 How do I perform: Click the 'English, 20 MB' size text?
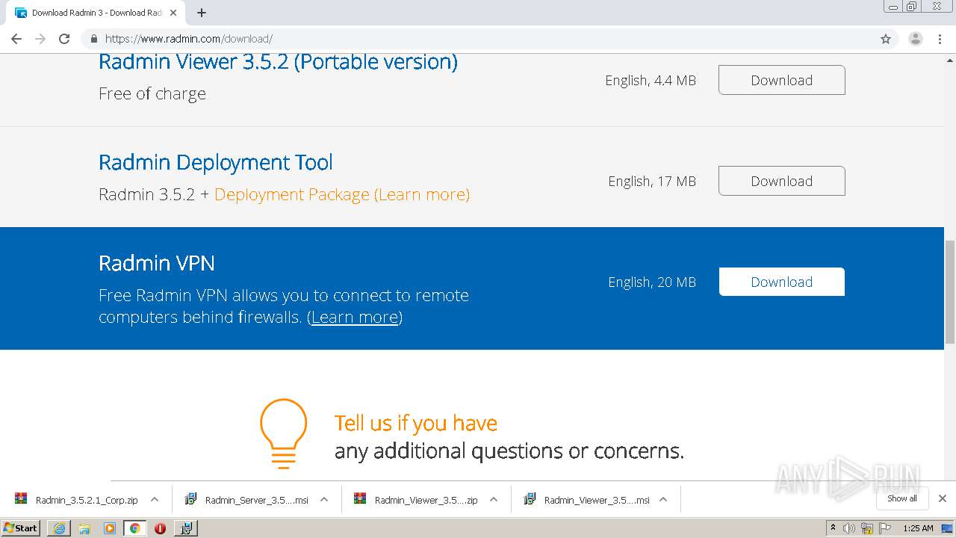click(x=652, y=282)
